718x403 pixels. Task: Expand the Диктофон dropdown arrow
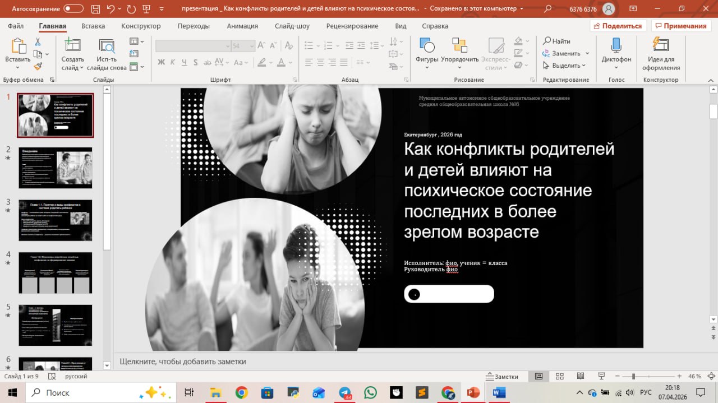coord(616,68)
